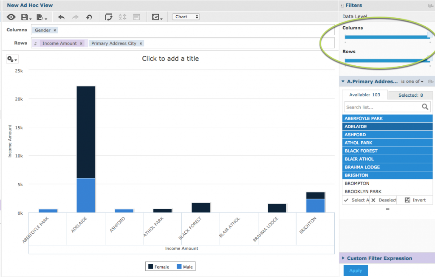
Task: Undo all changes with the circular arrow icon
Action: point(89,17)
